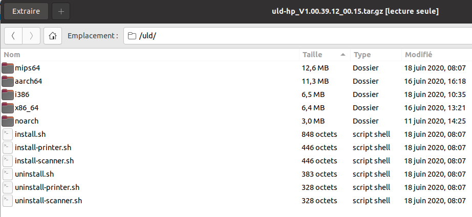Image resolution: width=472 pixels, height=217 pixels.
Task: Select the uninstall-scanner.sh file
Action: click(49, 200)
